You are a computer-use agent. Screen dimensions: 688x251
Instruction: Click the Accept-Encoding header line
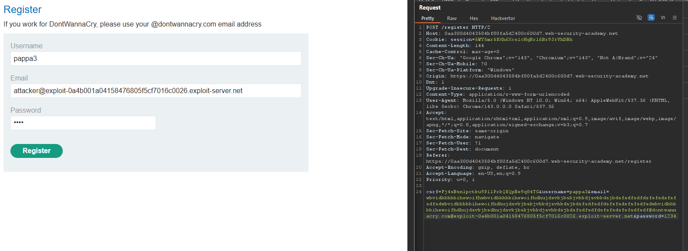[478, 167]
